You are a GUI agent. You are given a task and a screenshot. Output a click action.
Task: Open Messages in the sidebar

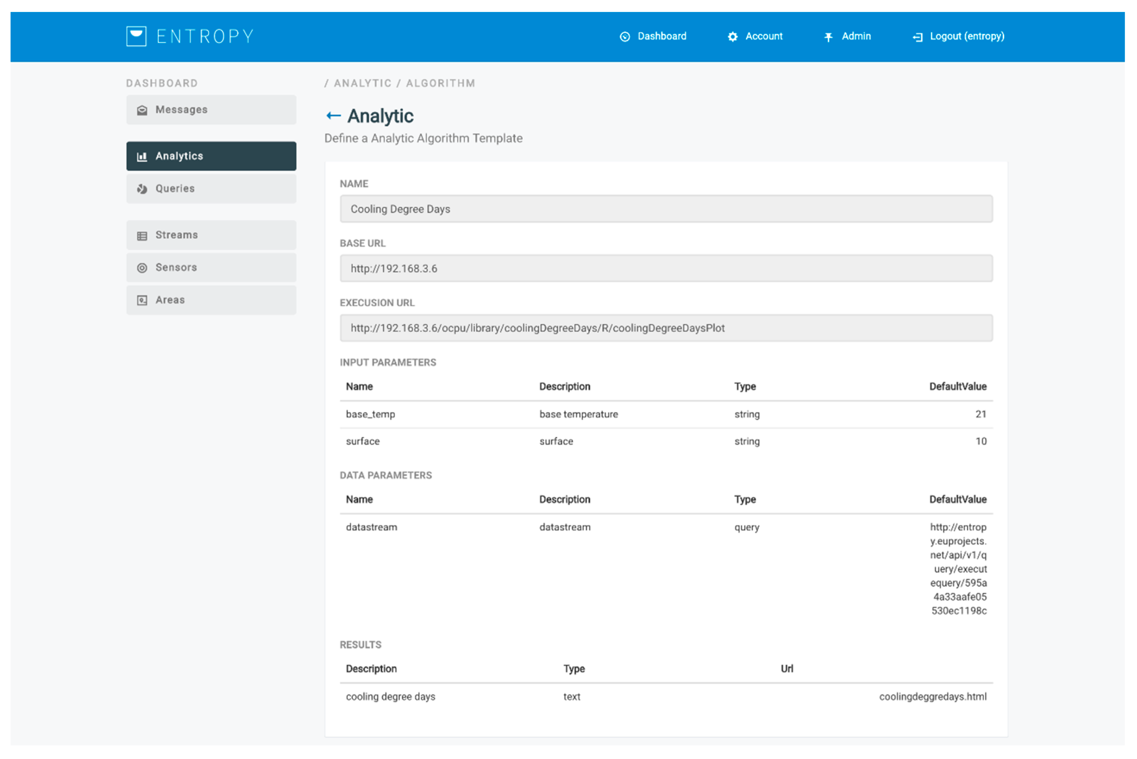coord(211,110)
